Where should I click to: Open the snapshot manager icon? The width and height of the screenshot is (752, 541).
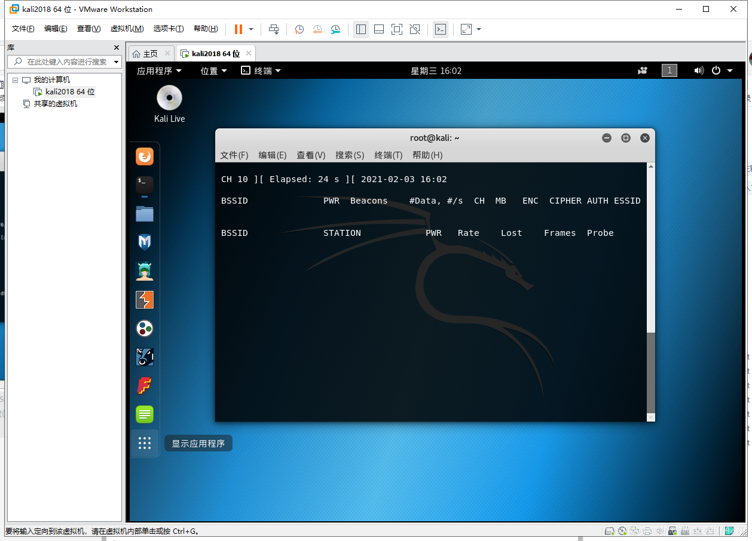click(335, 29)
